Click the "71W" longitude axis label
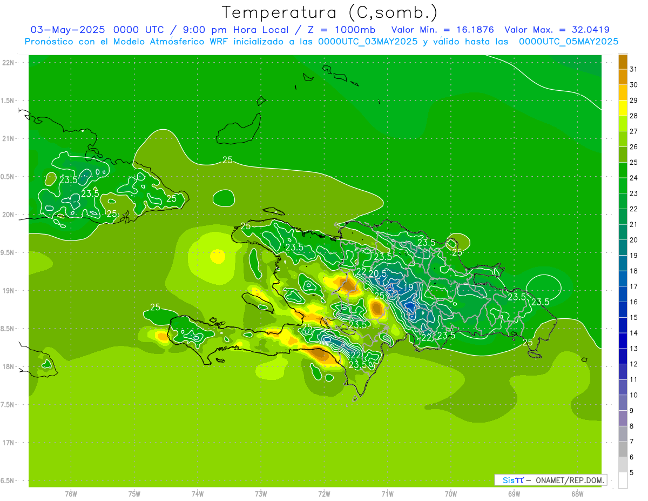 pyautogui.click(x=387, y=493)
